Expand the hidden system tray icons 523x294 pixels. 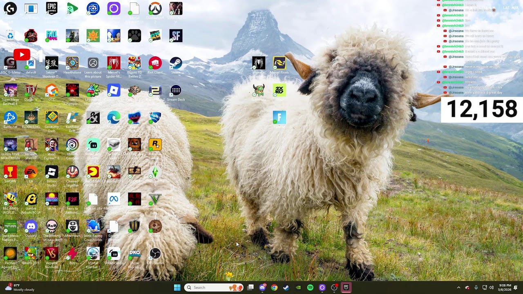(458, 287)
